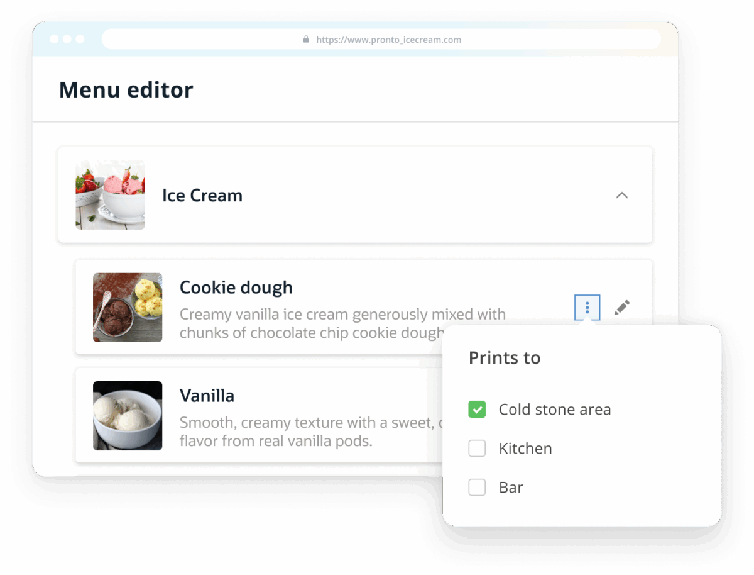
Task: Uncheck the Cold stone area checkbox
Action: 477,410
